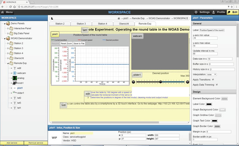Image resolution: width=239 pixels, height=146 pixels.
Task: Click the slider's right arrow button
Action: click(188, 82)
